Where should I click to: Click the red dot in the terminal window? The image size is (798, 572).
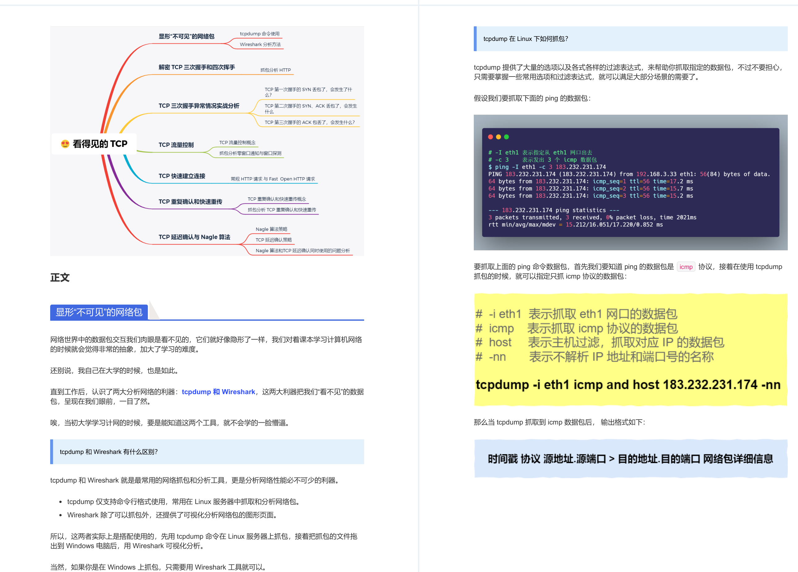coord(491,137)
